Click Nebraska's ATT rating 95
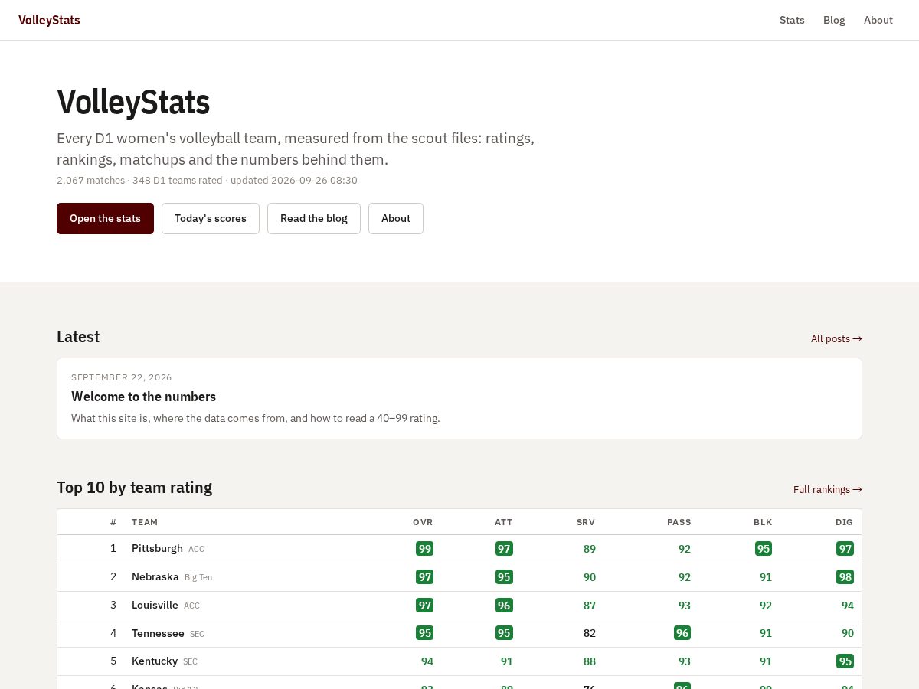 click(504, 576)
